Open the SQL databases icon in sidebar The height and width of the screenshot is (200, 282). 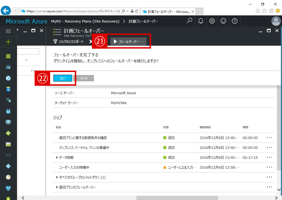tap(8, 89)
